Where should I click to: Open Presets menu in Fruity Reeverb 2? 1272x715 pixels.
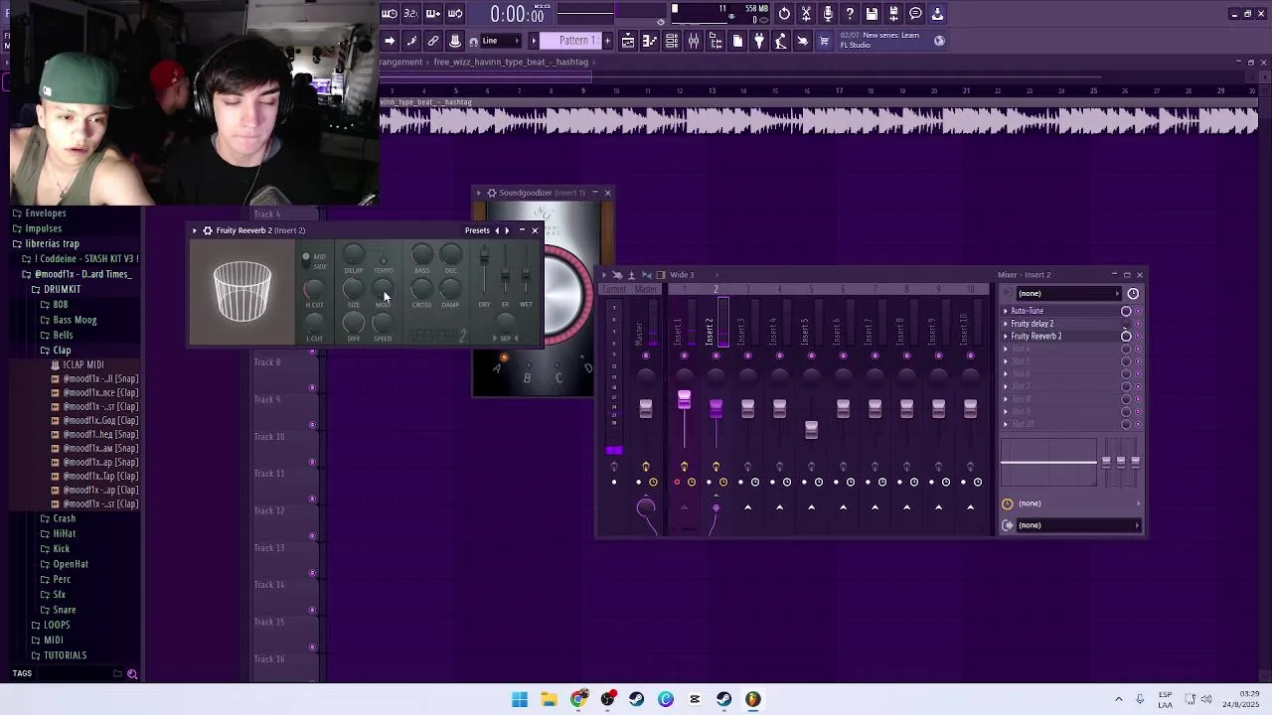point(477,230)
